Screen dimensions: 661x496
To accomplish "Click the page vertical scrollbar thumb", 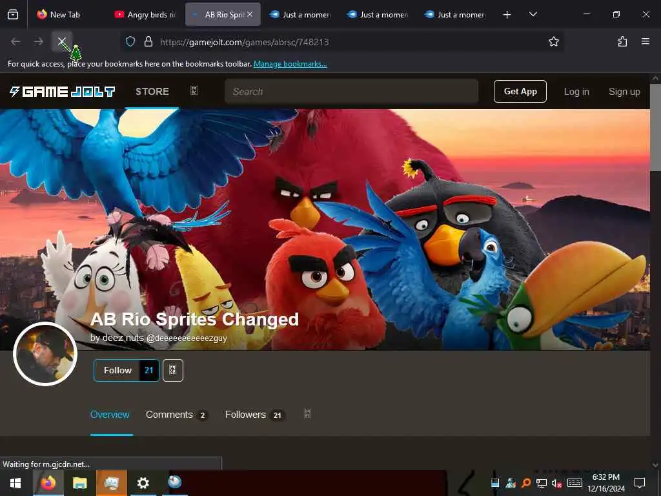I will click(655, 127).
